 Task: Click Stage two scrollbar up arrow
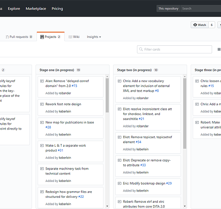[185, 77]
